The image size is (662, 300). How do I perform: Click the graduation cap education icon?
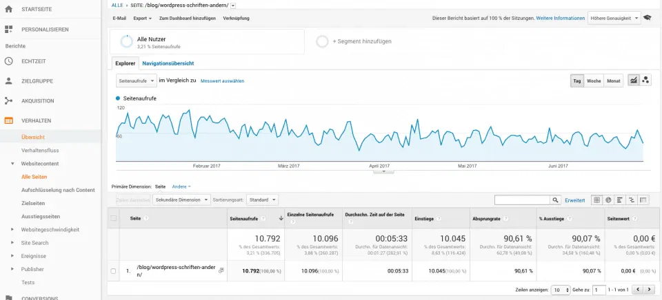pos(647,18)
